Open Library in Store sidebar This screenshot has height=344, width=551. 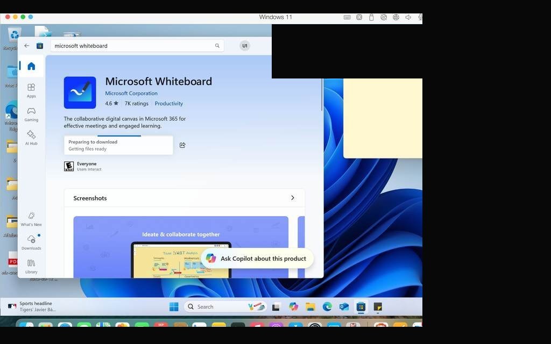[x=31, y=267]
